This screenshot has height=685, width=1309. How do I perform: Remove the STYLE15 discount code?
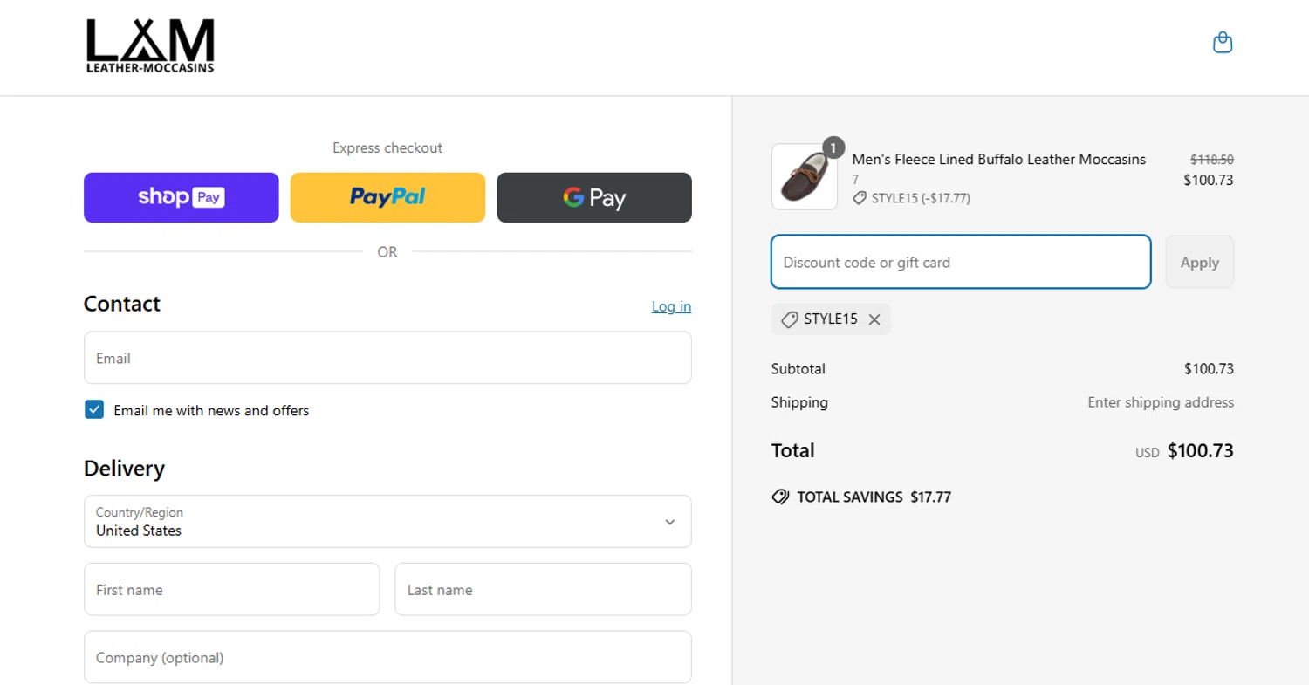[874, 319]
